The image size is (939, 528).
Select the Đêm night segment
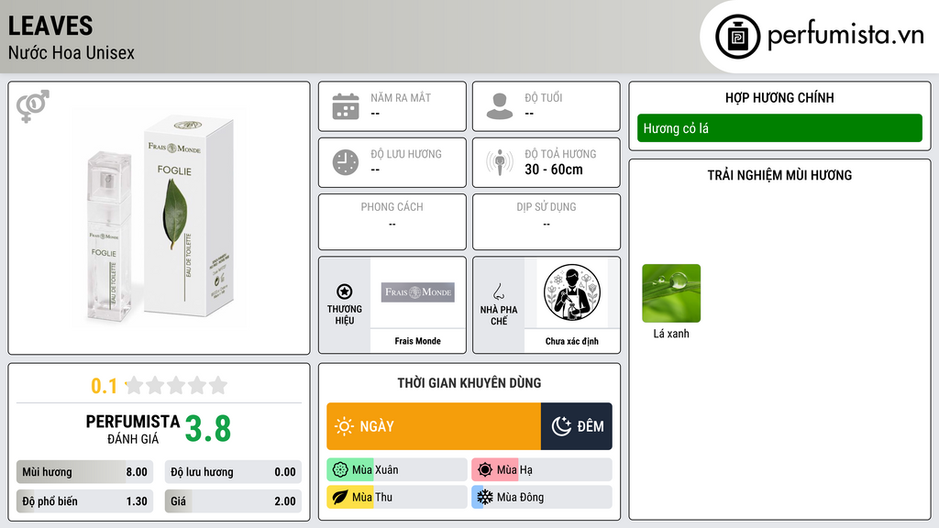pyautogui.click(x=576, y=426)
